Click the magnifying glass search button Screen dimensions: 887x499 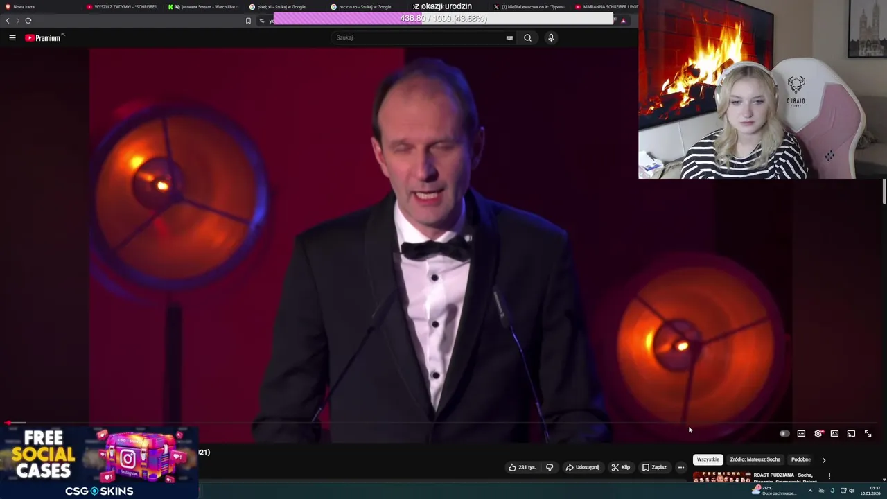point(527,37)
